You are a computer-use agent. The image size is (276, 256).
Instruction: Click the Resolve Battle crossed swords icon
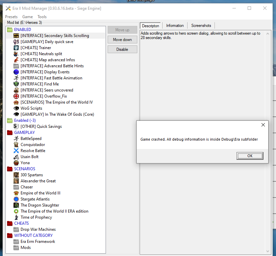(16, 151)
